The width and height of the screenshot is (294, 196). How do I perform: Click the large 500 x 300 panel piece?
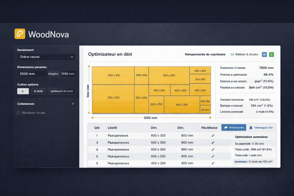coord(113,98)
